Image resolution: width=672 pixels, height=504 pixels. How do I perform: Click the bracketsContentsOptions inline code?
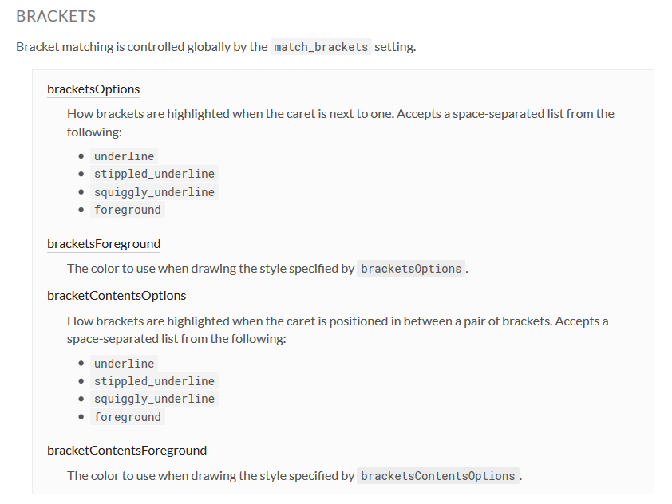(438, 476)
